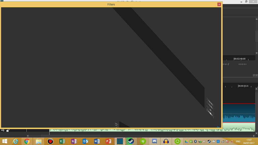Open Audacity headphones icon in taskbar
Screen dimensions: 258x145
click(166, 141)
